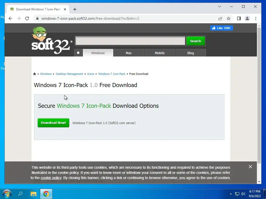Click the Download Now! button
Image resolution: width=266 pixels, height=199 pixels.
pos(53,123)
